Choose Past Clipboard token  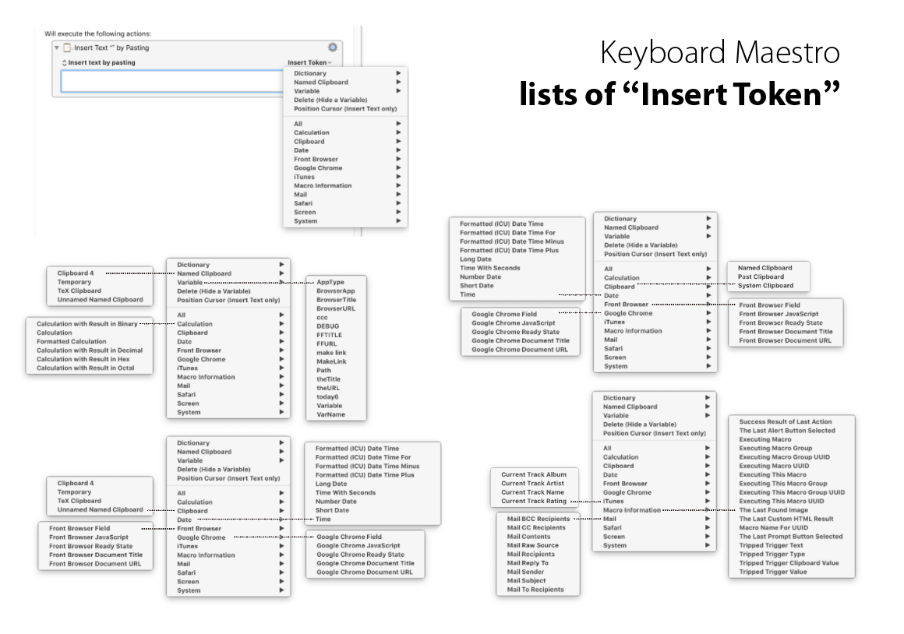(x=761, y=276)
